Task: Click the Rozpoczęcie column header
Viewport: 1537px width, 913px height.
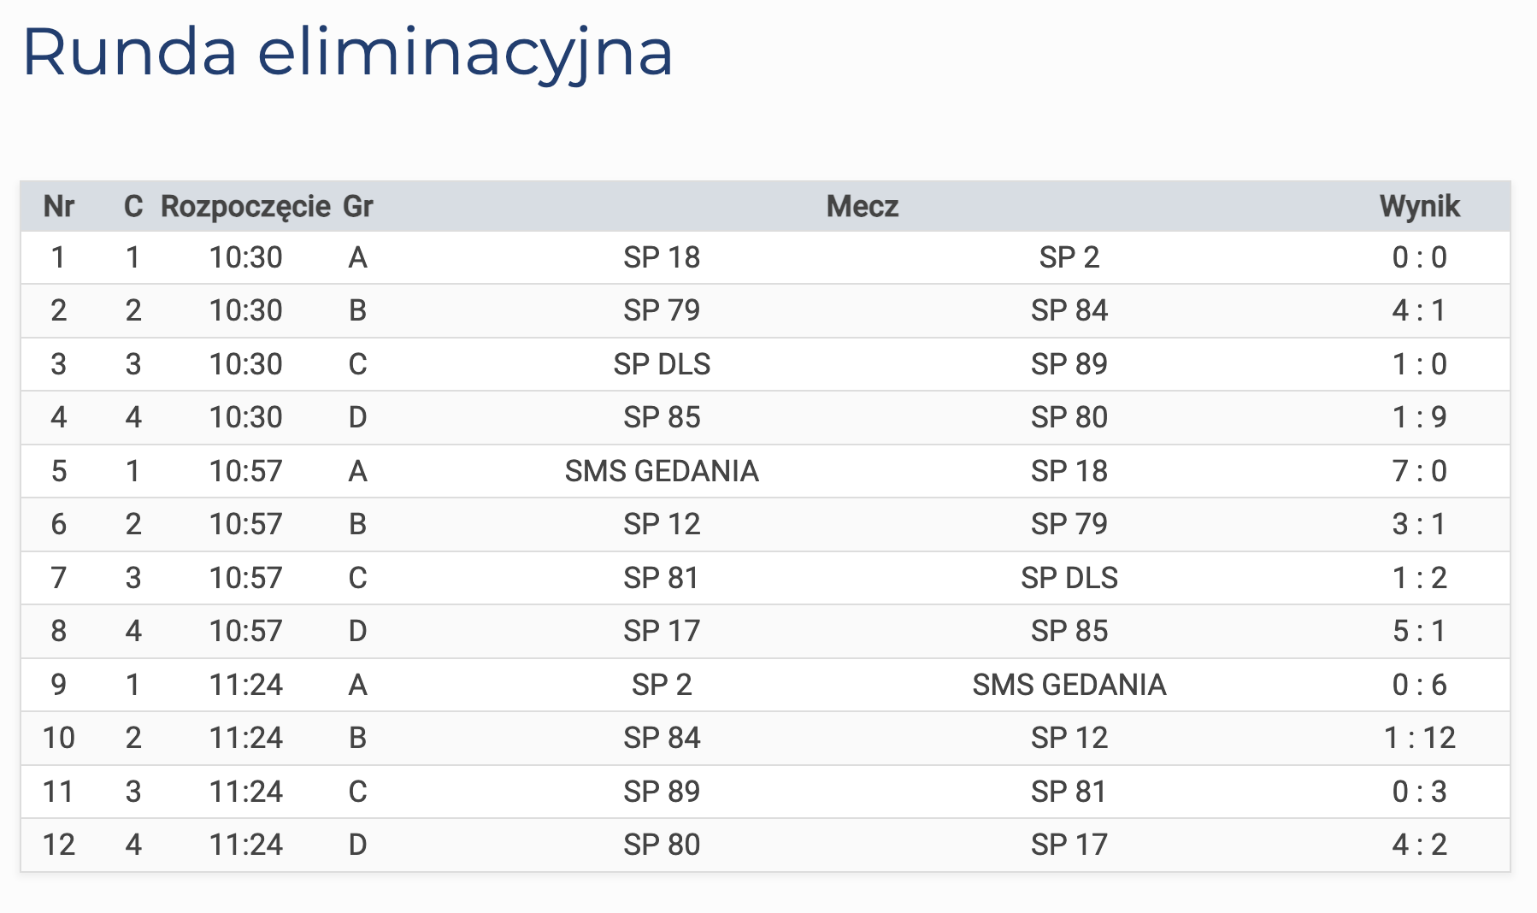Action: [x=245, y=206]
